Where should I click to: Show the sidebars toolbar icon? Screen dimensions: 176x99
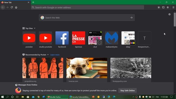(x=163, y=7)
